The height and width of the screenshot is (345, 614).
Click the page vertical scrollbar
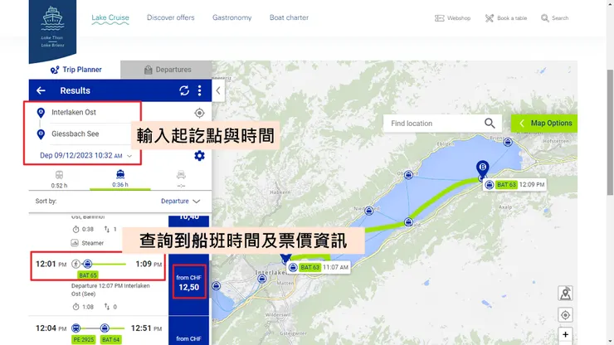click(610, 133)
